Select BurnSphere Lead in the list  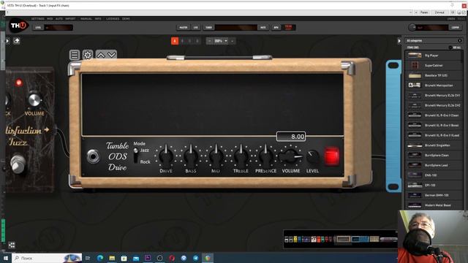[x=434, y=165]
